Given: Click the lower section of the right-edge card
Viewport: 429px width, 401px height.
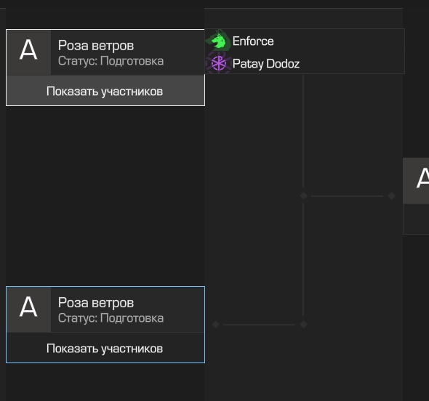Looking at the screenshot, I should pos(416,219).
